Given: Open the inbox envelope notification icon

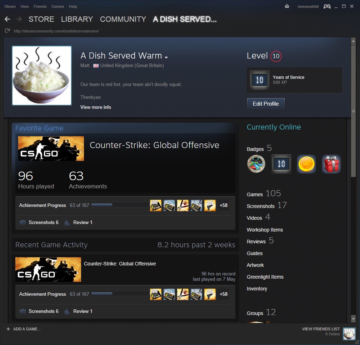Looking at the screenshot, I should [287, 6].
